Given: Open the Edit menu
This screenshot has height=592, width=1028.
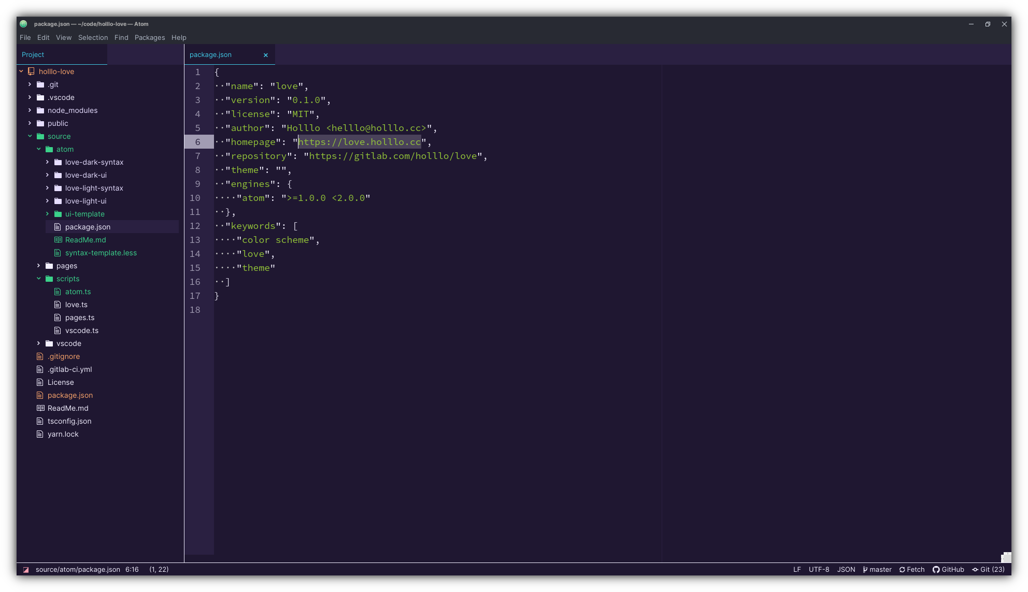Looking at the screenshot, I should (x=44, y=37).
